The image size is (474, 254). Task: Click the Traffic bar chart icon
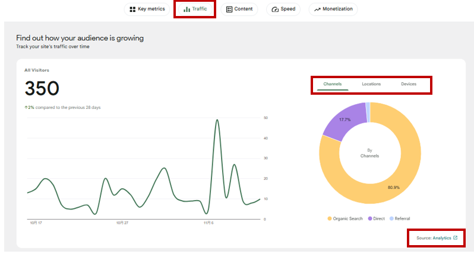point(187,9)
